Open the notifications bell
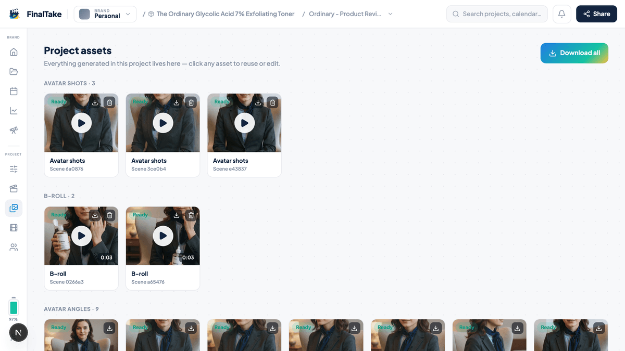Screen dimensions: 625x351 point(561,14)
